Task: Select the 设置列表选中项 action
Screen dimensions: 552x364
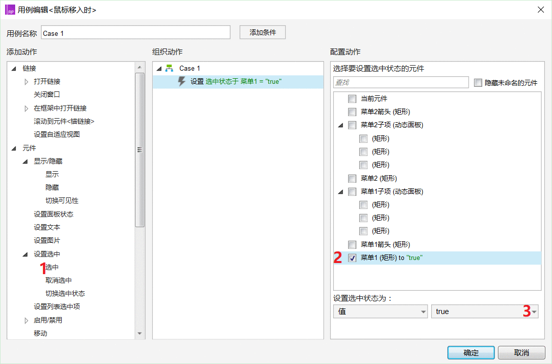Action: [57, 306]
